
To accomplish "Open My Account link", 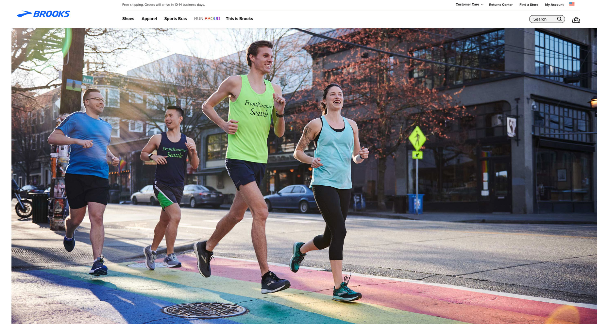I will [554, 5].
